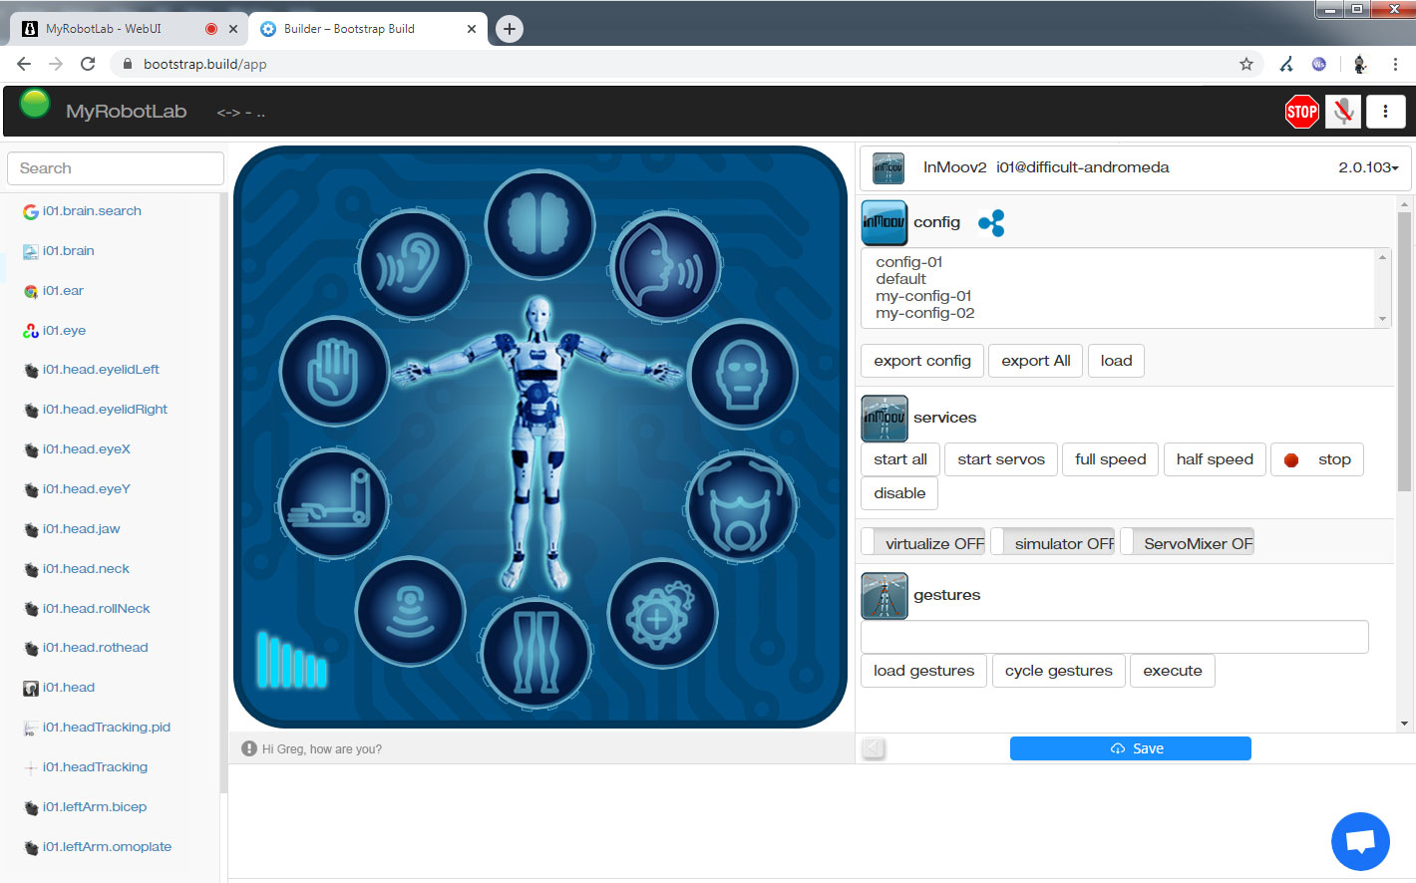
Task: Open i01.eye service link
Action: tap(64, 331)
